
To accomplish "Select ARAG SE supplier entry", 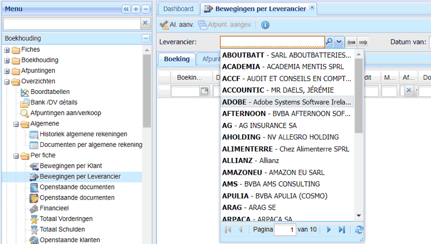I will (x=287, y=207).
